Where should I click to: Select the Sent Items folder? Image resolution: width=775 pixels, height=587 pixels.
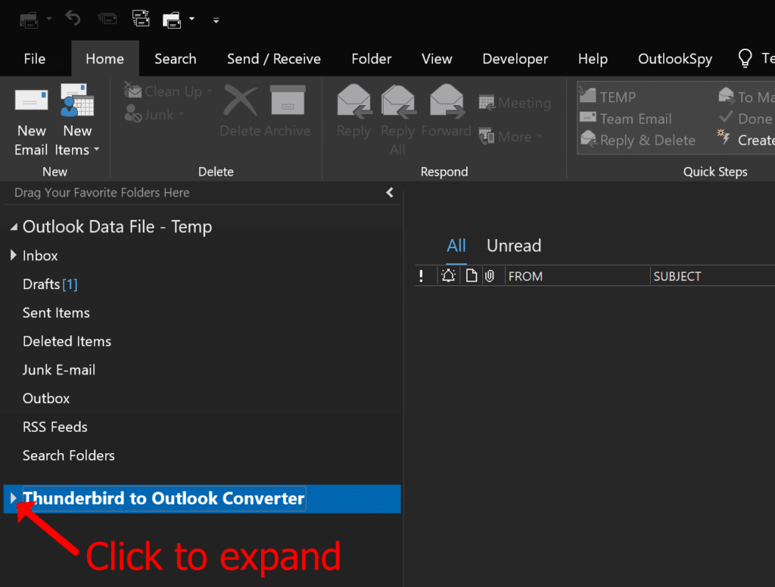click(x=56, y=312)
